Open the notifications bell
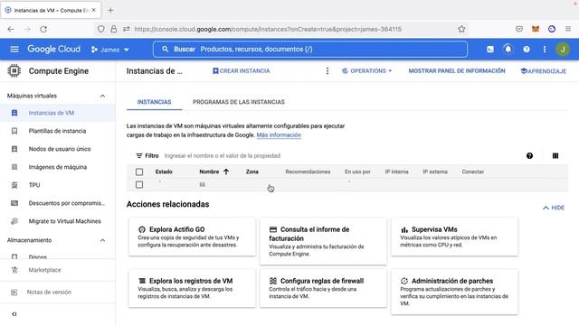This screenshot has height=325, width=579. 508,49
